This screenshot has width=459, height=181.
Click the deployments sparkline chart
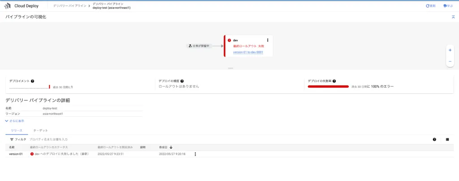pyautogui.click(x=30, y=87)
